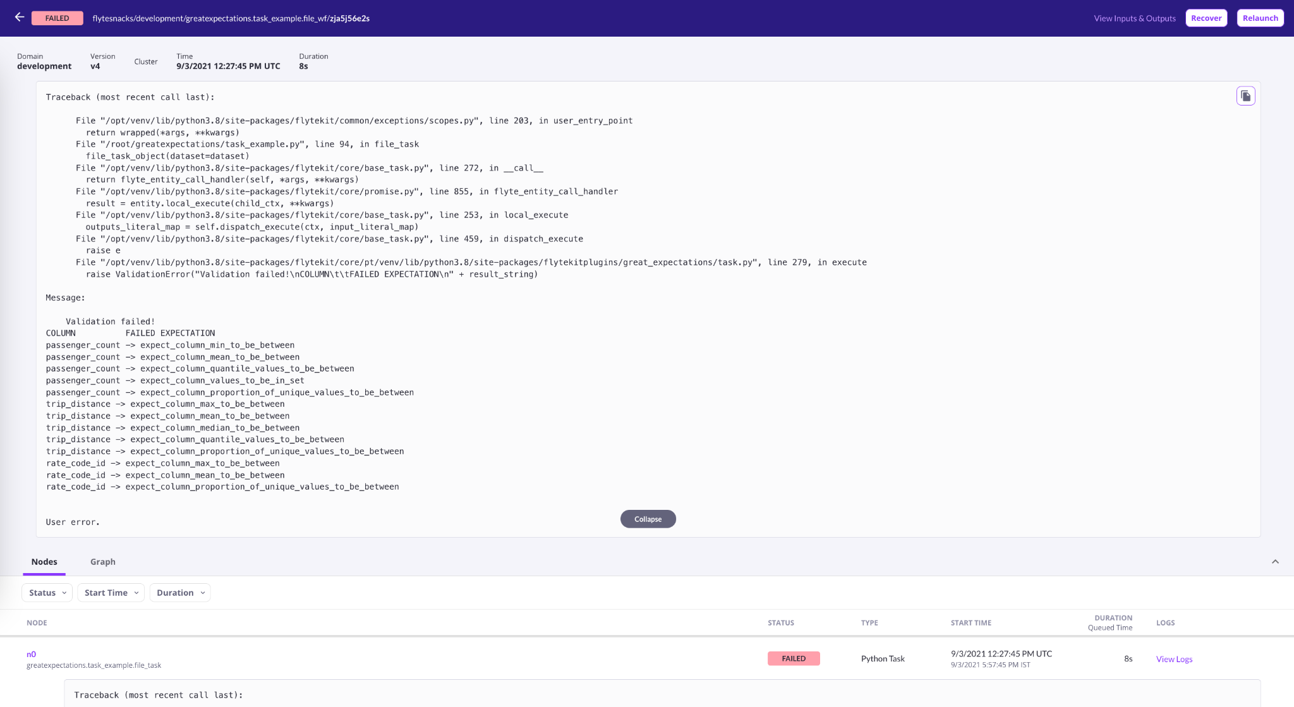Open the Duration filter dropdown

(x=179, y=592)
